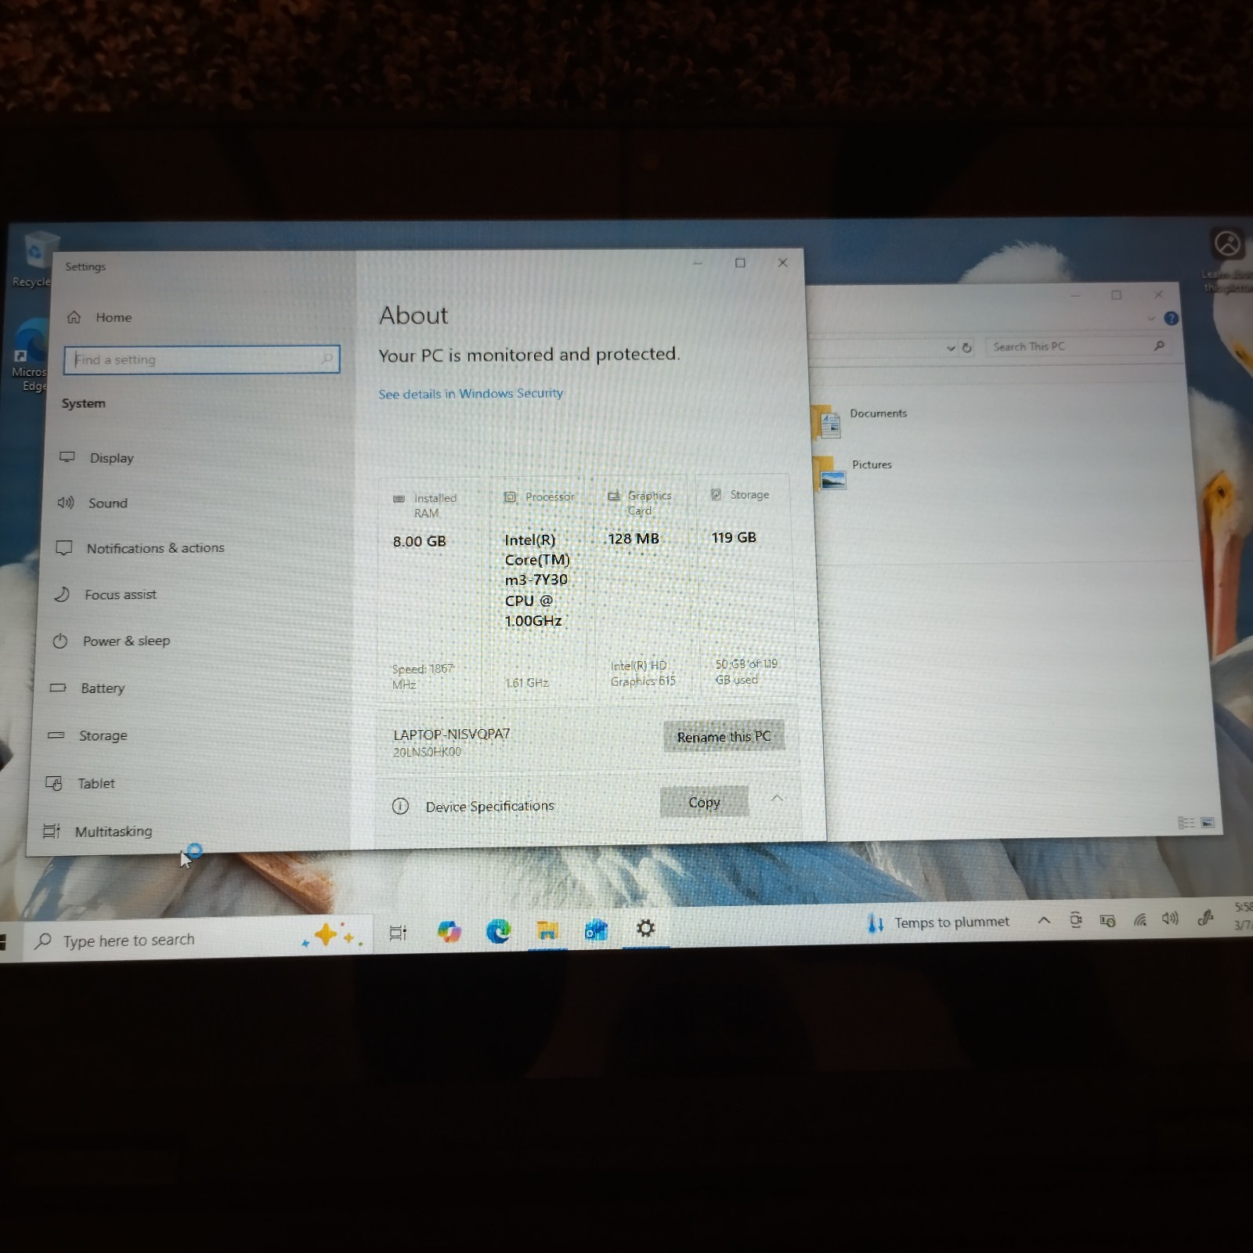Click the Power & sleep power icon
This screenshot has height=1253, width=1253.
tap(60, 641)
